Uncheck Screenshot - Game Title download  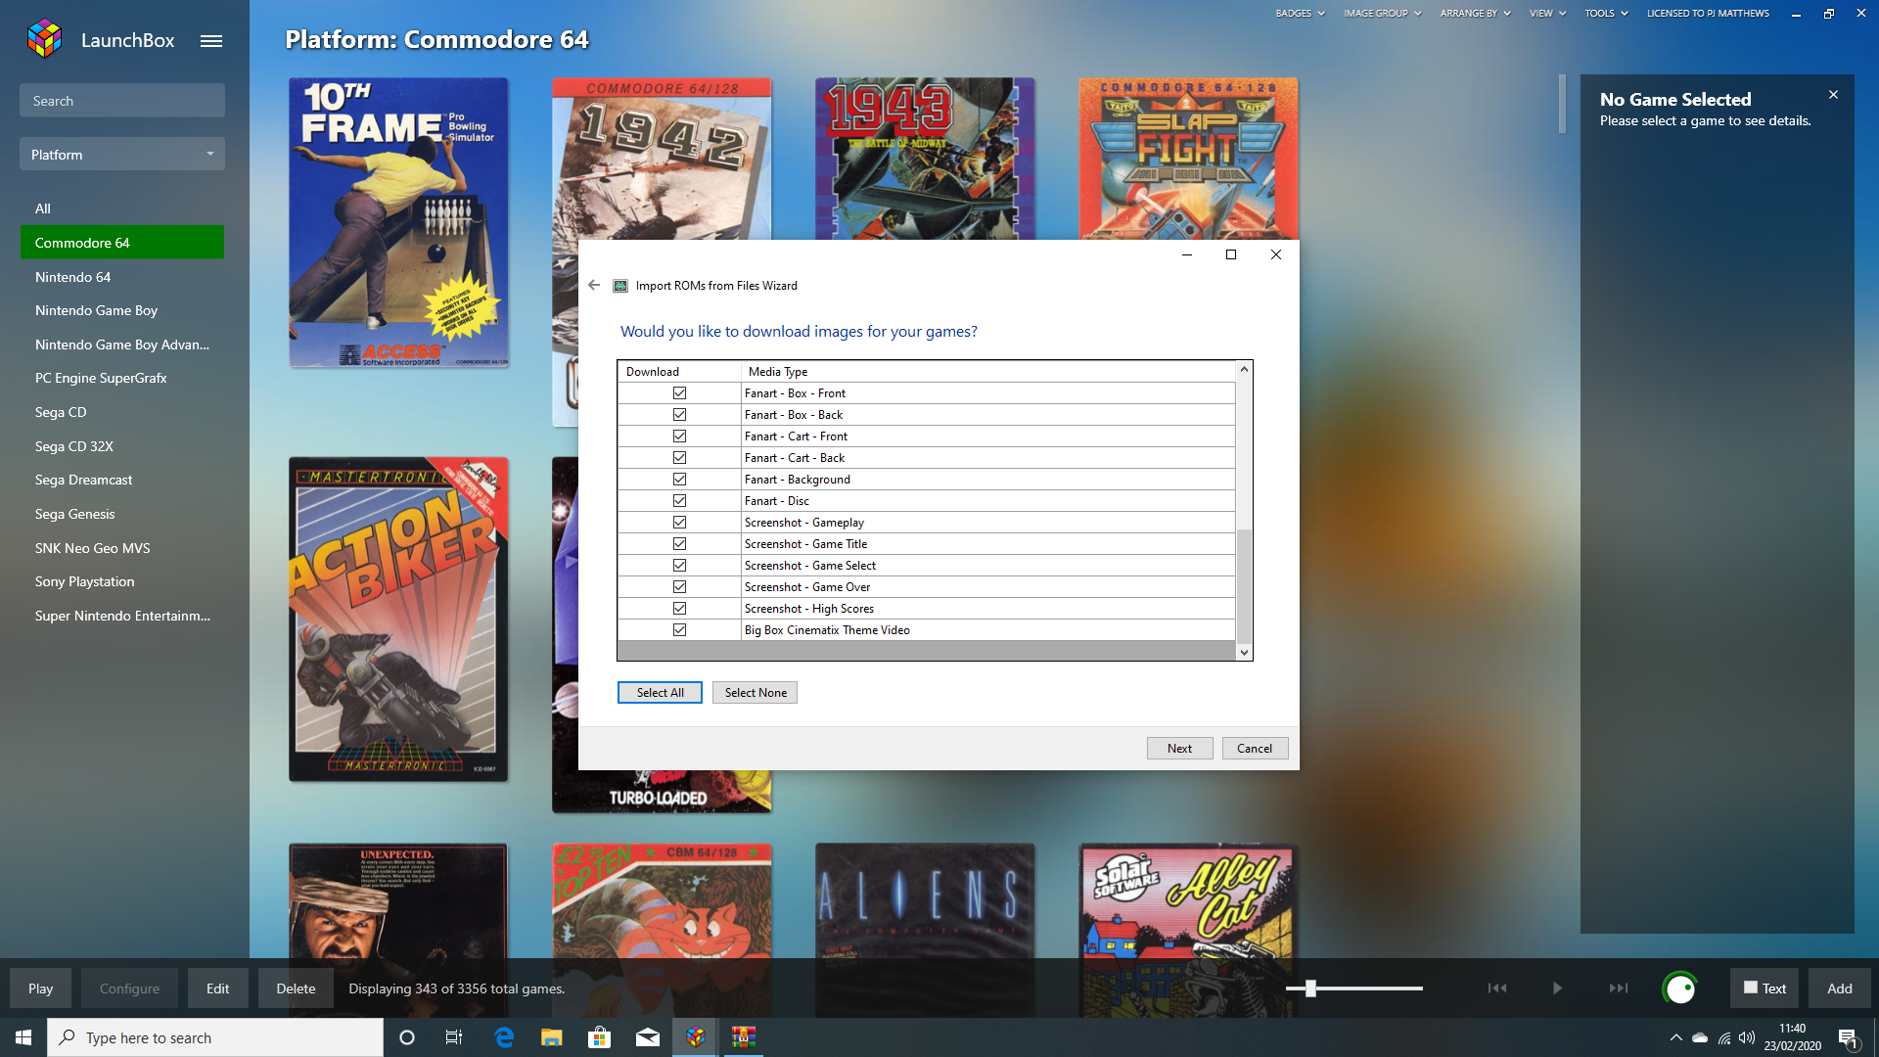679,544
